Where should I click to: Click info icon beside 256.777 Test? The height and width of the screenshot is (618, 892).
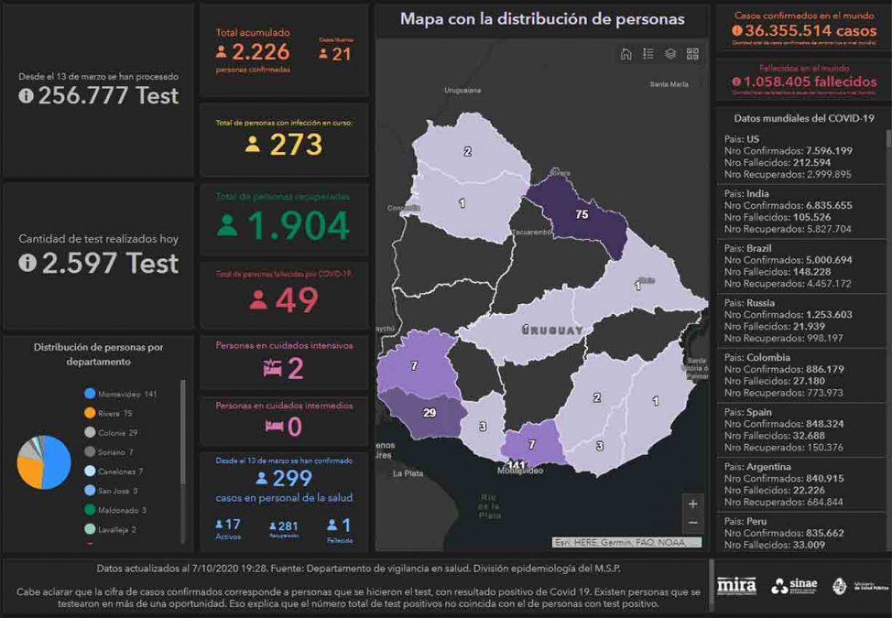click(x=26, y=96)
